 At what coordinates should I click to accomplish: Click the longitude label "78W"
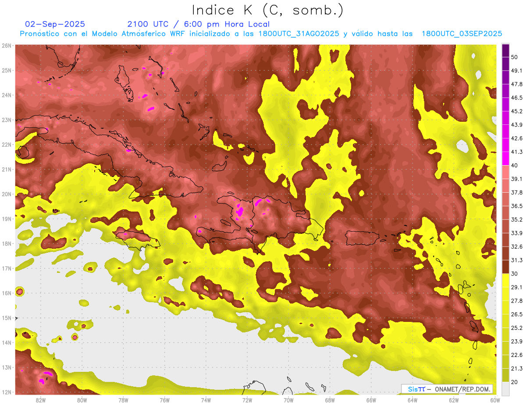pos(123,400)
